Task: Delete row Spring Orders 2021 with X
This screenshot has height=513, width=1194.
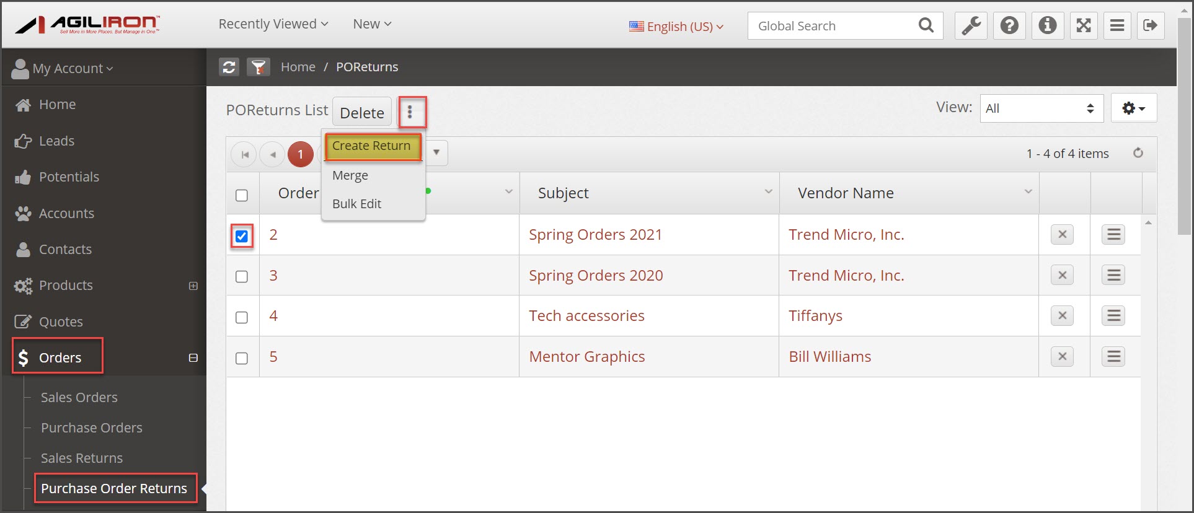Action: [1062, 235]
